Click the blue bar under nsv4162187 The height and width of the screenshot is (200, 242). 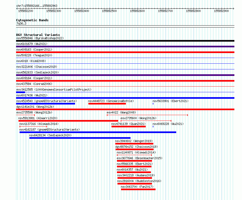click(x=98, y=132)
